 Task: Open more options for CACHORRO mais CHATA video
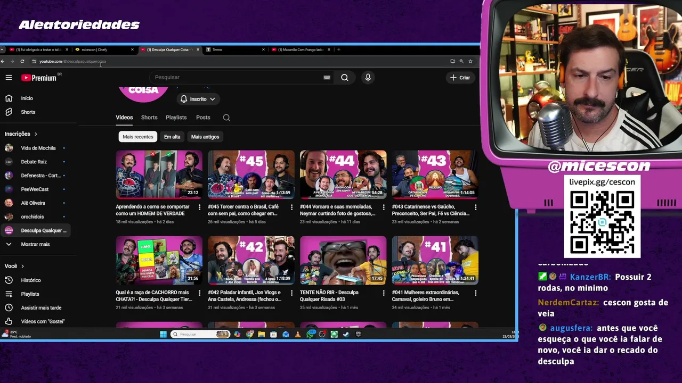point(199,293)
